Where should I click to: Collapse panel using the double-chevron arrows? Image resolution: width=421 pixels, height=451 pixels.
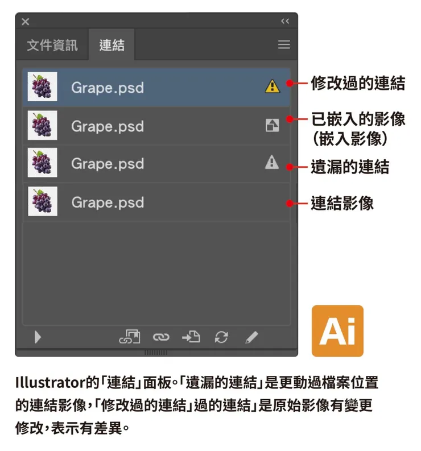(285, 21)
